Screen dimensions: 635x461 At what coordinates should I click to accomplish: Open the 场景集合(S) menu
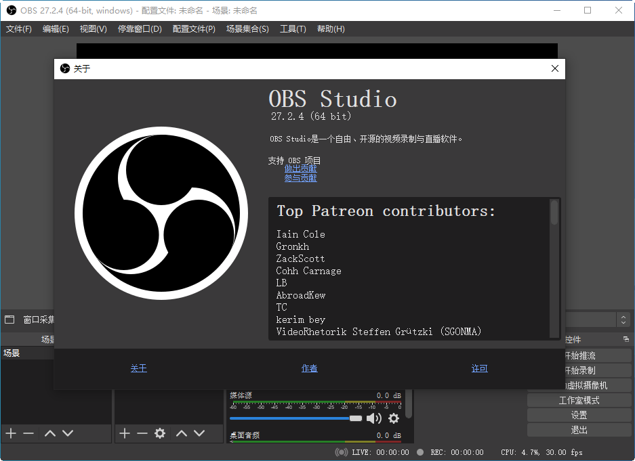tap(247, 28)
